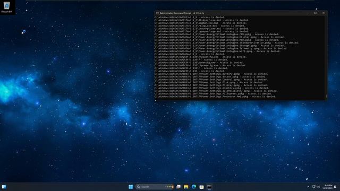This screenshot has height=191, width=340.
Task: Click the tracerpt.exe.mui output line
Action: (x=202, y=29)
